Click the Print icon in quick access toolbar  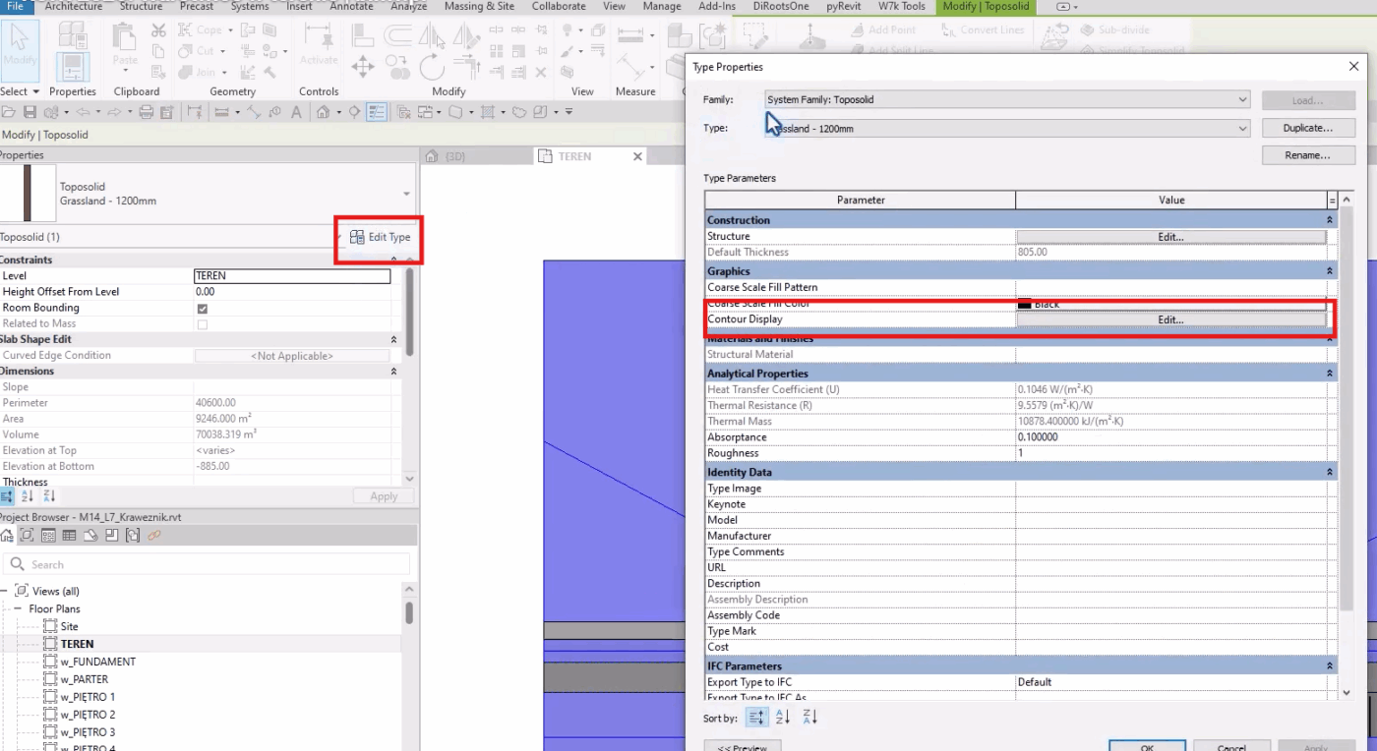[x=147, y=112]
